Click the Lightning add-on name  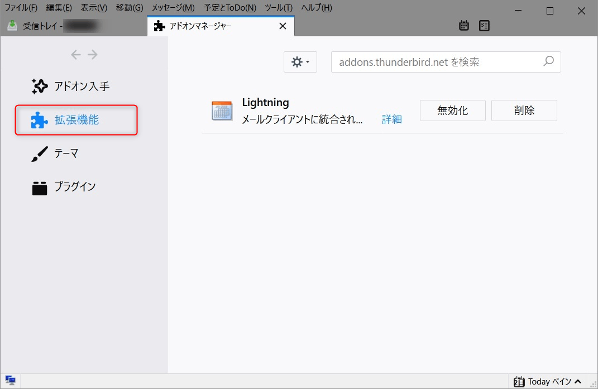click(x=265, y=103)
